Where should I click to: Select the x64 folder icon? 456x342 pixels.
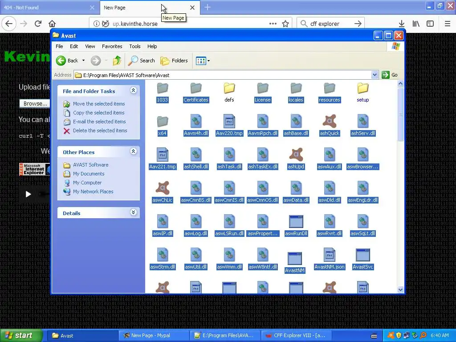tap(162, 121)
